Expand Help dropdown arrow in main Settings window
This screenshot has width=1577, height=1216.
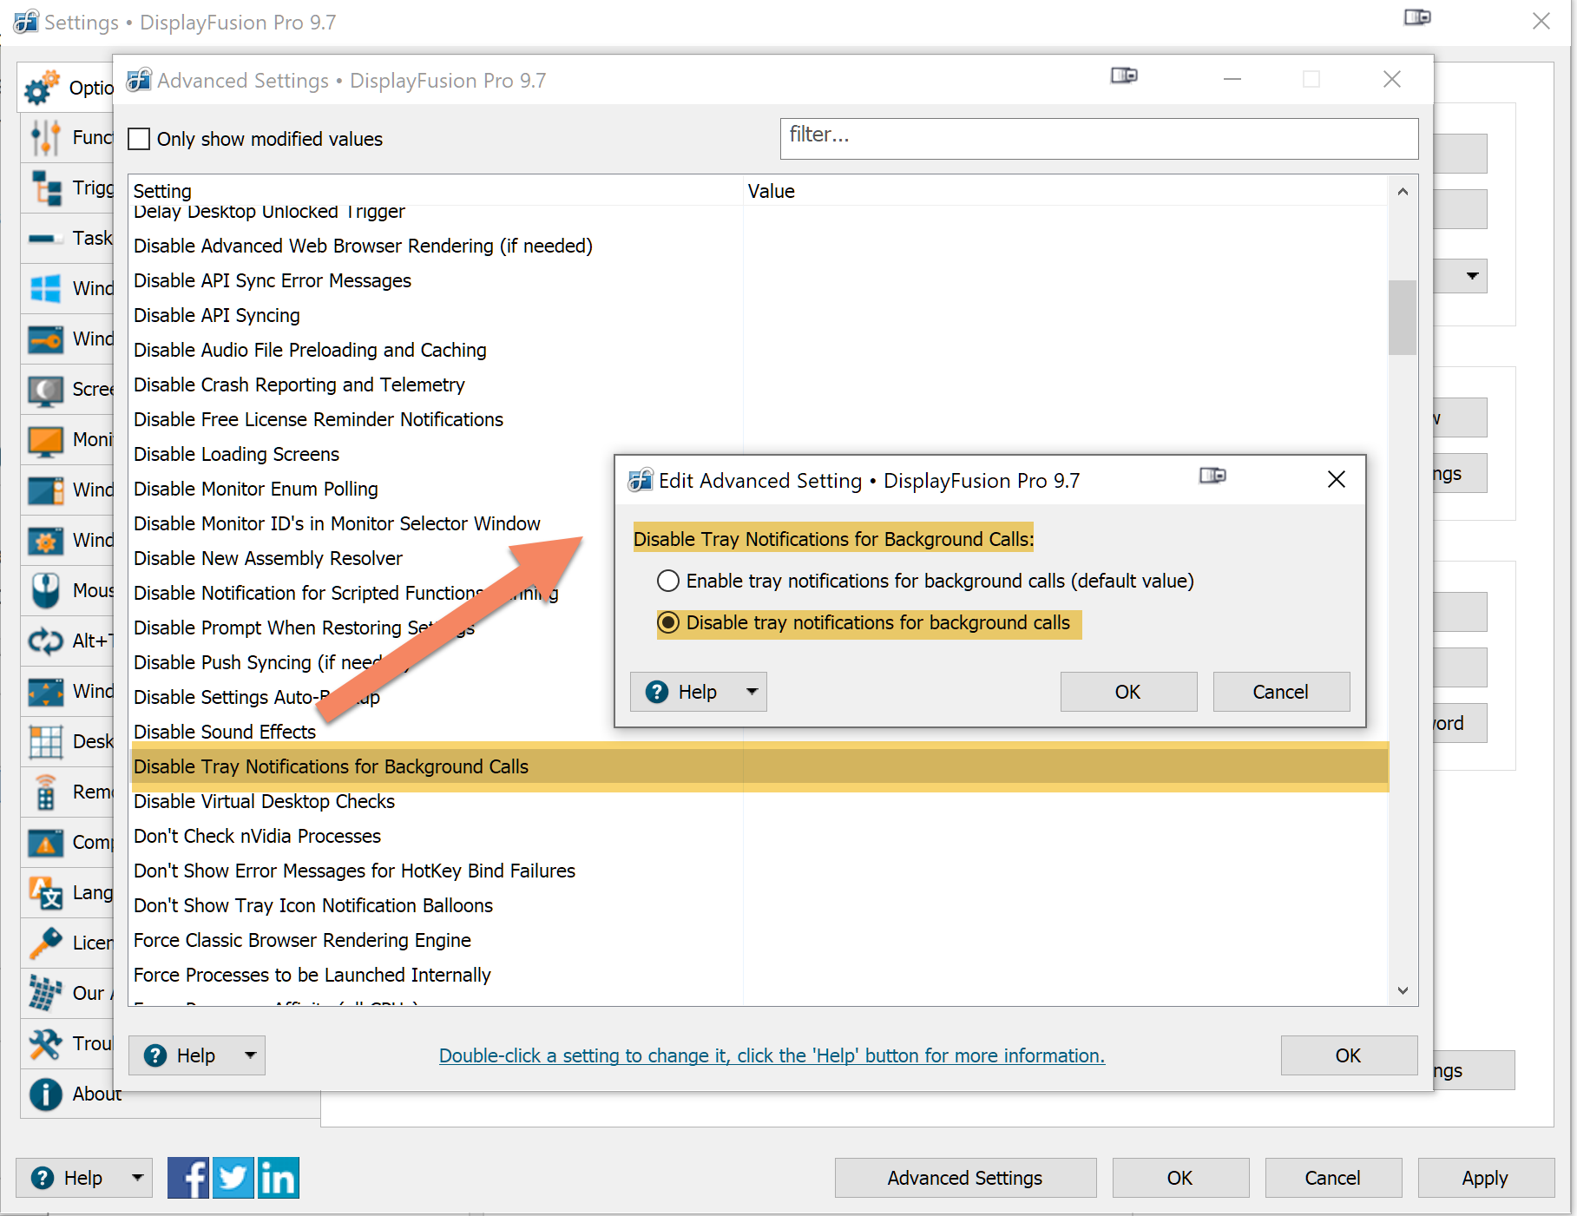[137, 1178]
